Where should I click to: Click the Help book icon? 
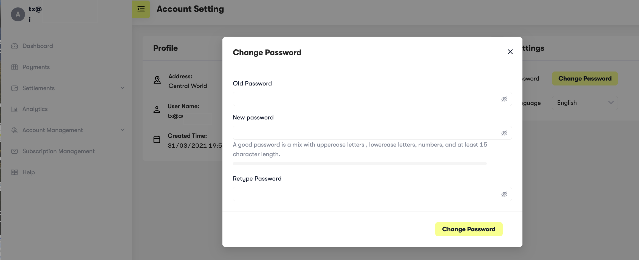click(15, 172)
